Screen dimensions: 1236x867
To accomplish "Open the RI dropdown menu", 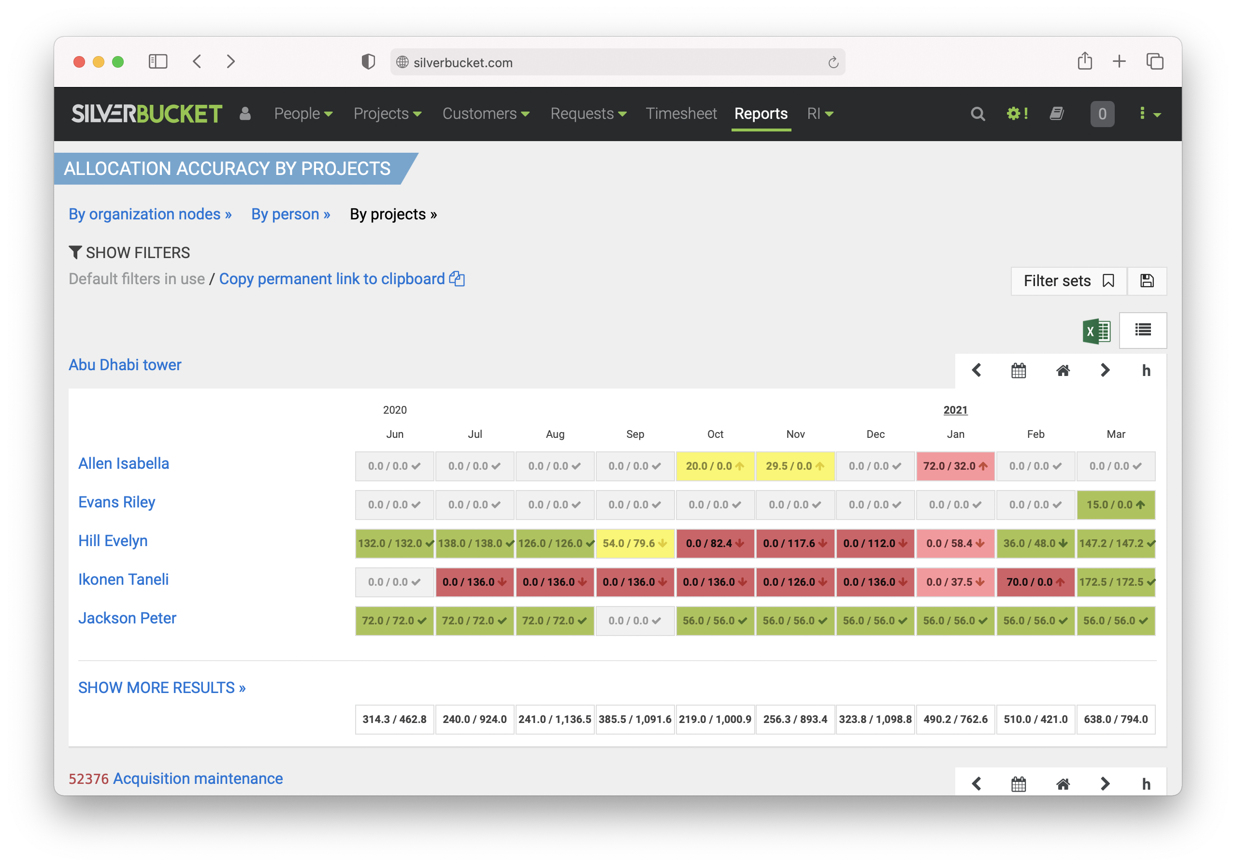I will pos(819,114).
